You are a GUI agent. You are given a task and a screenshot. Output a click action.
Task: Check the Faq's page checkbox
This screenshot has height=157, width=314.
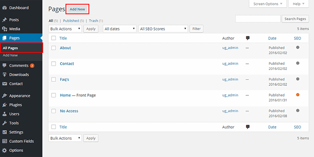pyautogui.click(x=53, y=79)
